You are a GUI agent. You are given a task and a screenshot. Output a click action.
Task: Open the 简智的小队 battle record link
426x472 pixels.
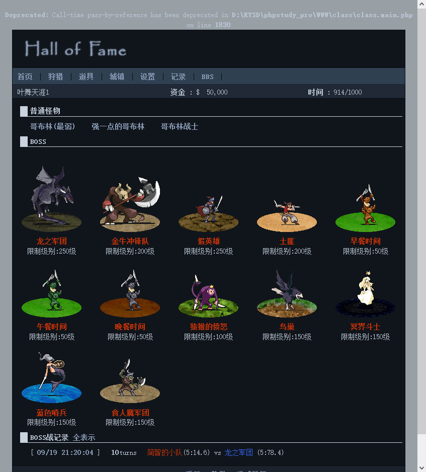164,452
